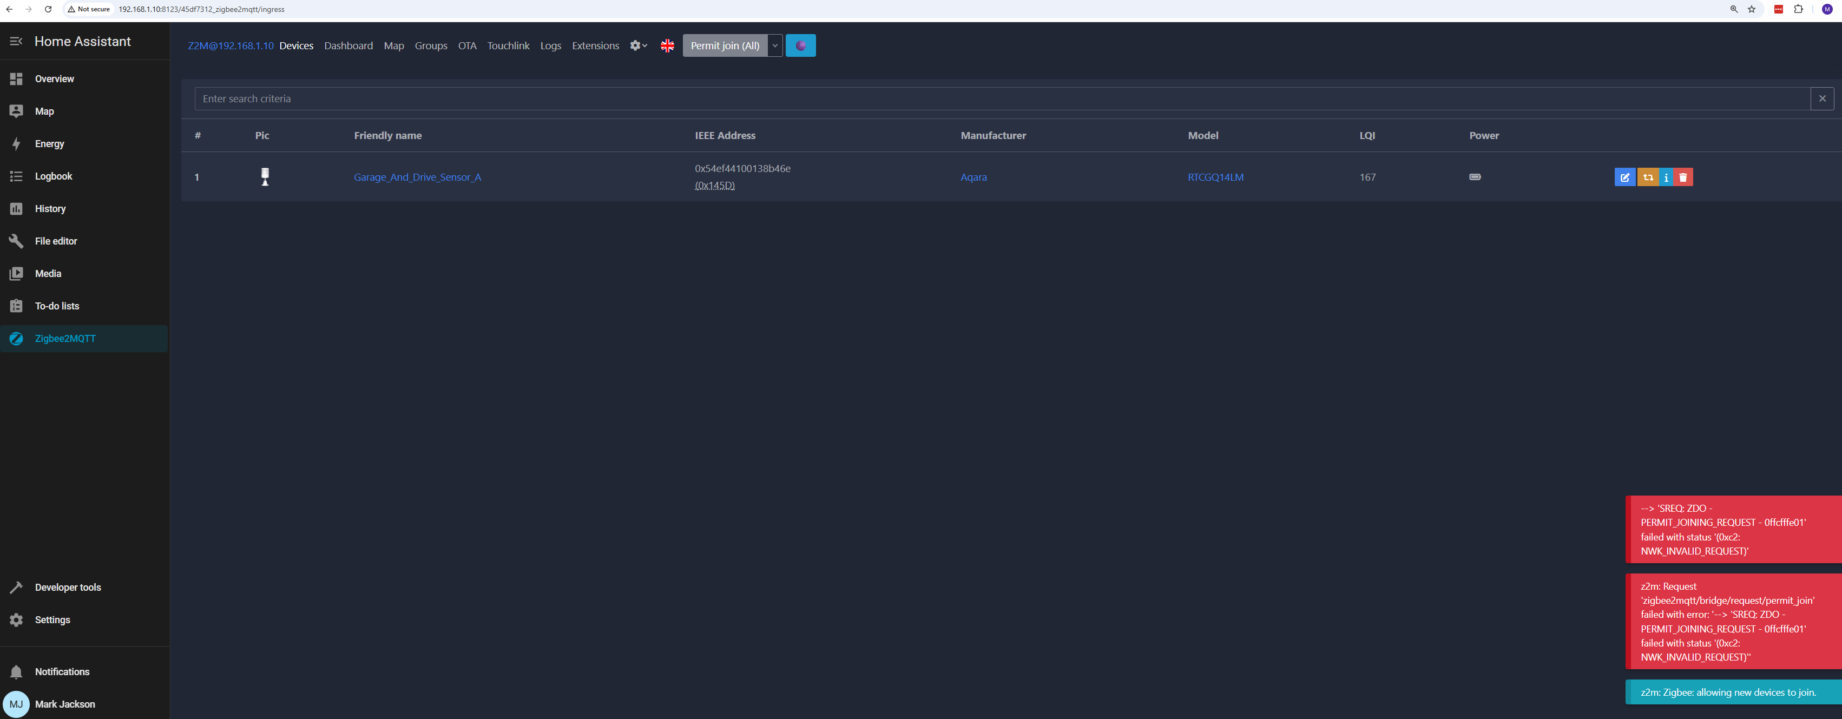This screenshot has height=719, width=1842.
Task: Open the Garage_And_Drive_Sensor_A device link
Action: [418, 177]
